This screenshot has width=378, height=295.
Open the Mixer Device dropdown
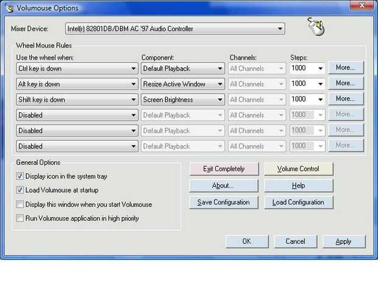(x=175, y=29)
